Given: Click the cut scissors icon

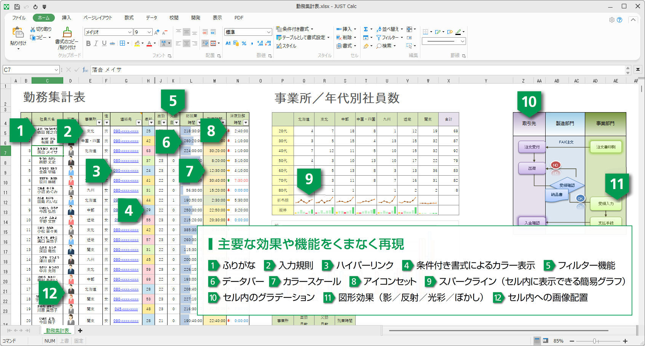Looking at the screenshot, I should (33, 29).
